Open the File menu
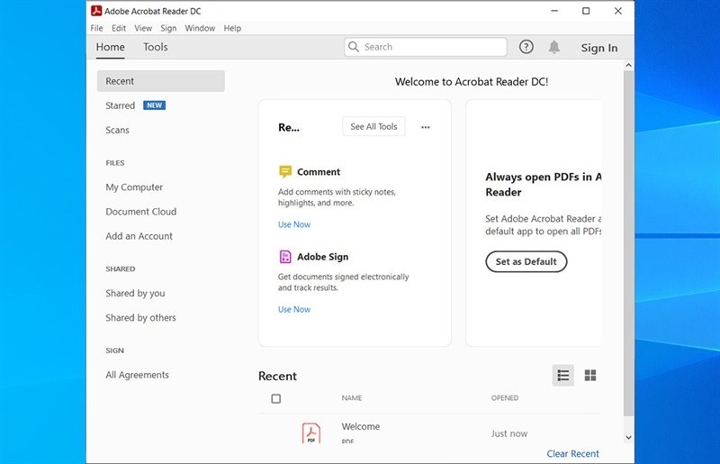Viewport: 720px width, 464px height. click(96, 28)
